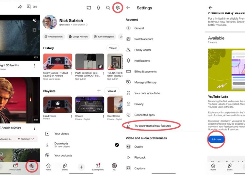This screenshot has width=245, height=175.
Task: Turn on Incognito chip
Action: click(104, 37)
